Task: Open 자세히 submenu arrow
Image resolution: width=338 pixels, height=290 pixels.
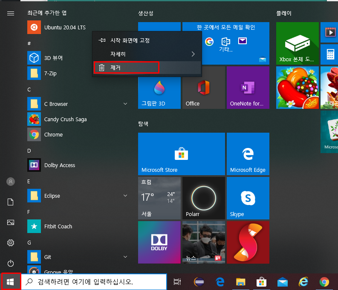Action: click(193, 54)
